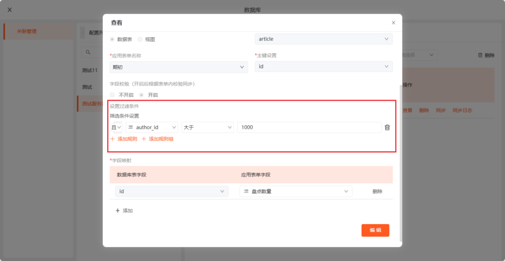Image resolution: width=505 pixels, height=261 pixels.
Task: Choose 开启 for field validation
Action: click(x=141, y=95)
